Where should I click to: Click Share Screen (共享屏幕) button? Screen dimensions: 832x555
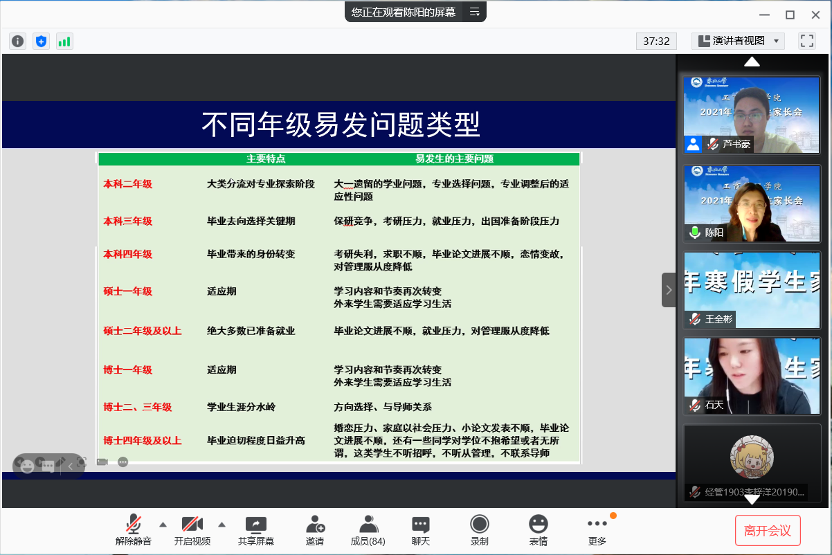256,530
